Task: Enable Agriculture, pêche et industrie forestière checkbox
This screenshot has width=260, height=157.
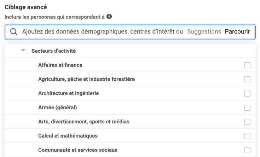Action: point(247,80)
